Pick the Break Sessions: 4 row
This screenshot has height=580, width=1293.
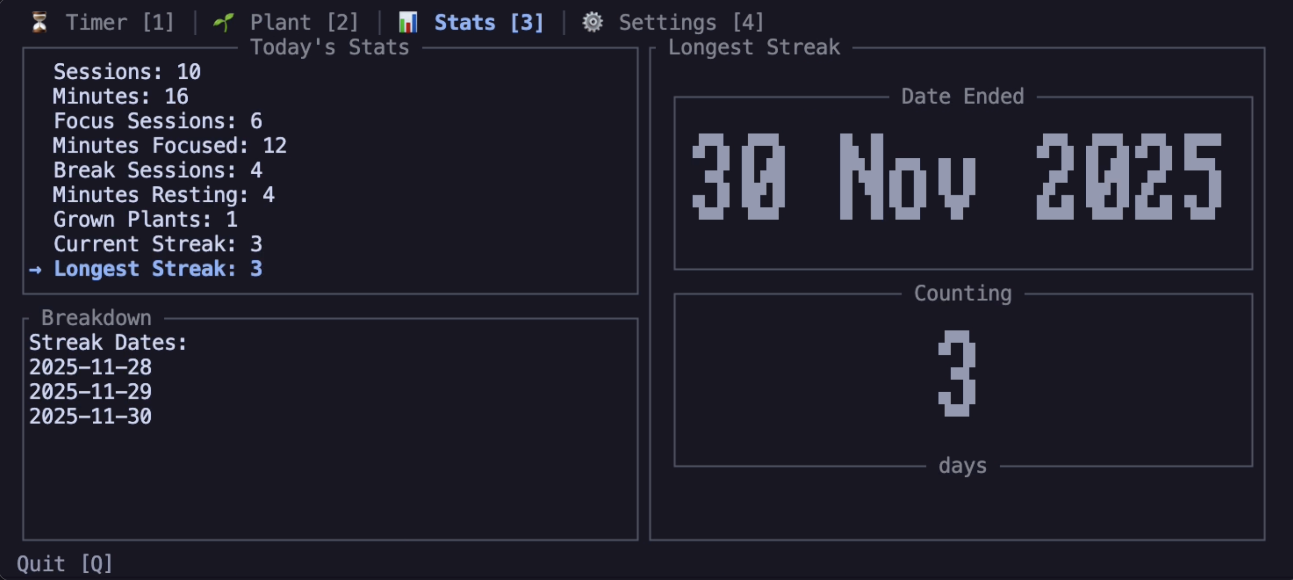pyautogui.click(x=157, y=170)
